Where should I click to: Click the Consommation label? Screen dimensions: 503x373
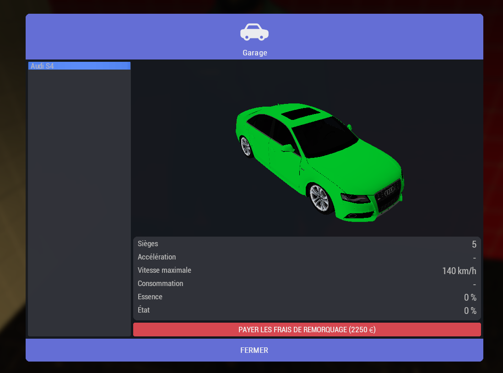click(160, 284)
